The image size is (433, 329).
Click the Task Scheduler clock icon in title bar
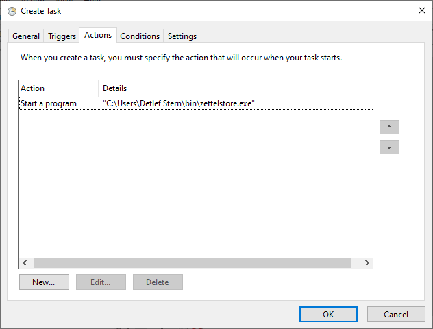(x=12, y=11)
